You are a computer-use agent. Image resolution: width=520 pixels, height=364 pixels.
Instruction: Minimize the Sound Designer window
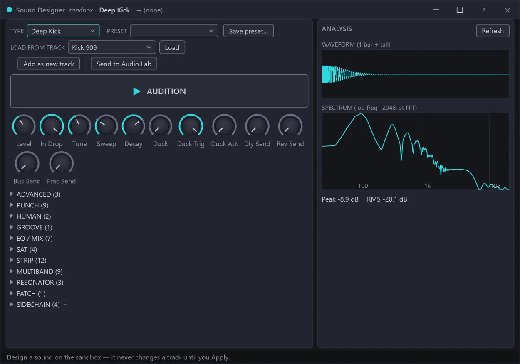(x=436, y=10)
